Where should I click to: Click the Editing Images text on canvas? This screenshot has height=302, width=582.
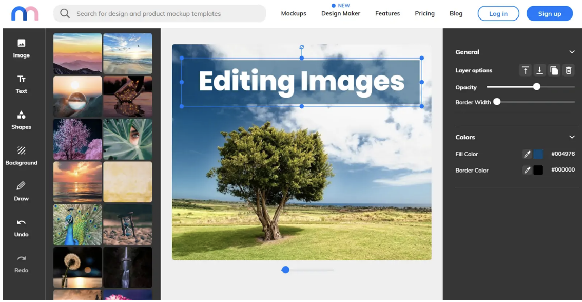click(x=301, y=82)
